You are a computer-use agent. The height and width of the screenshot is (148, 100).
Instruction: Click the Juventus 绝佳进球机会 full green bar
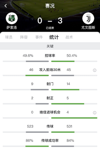click(74, 118)
